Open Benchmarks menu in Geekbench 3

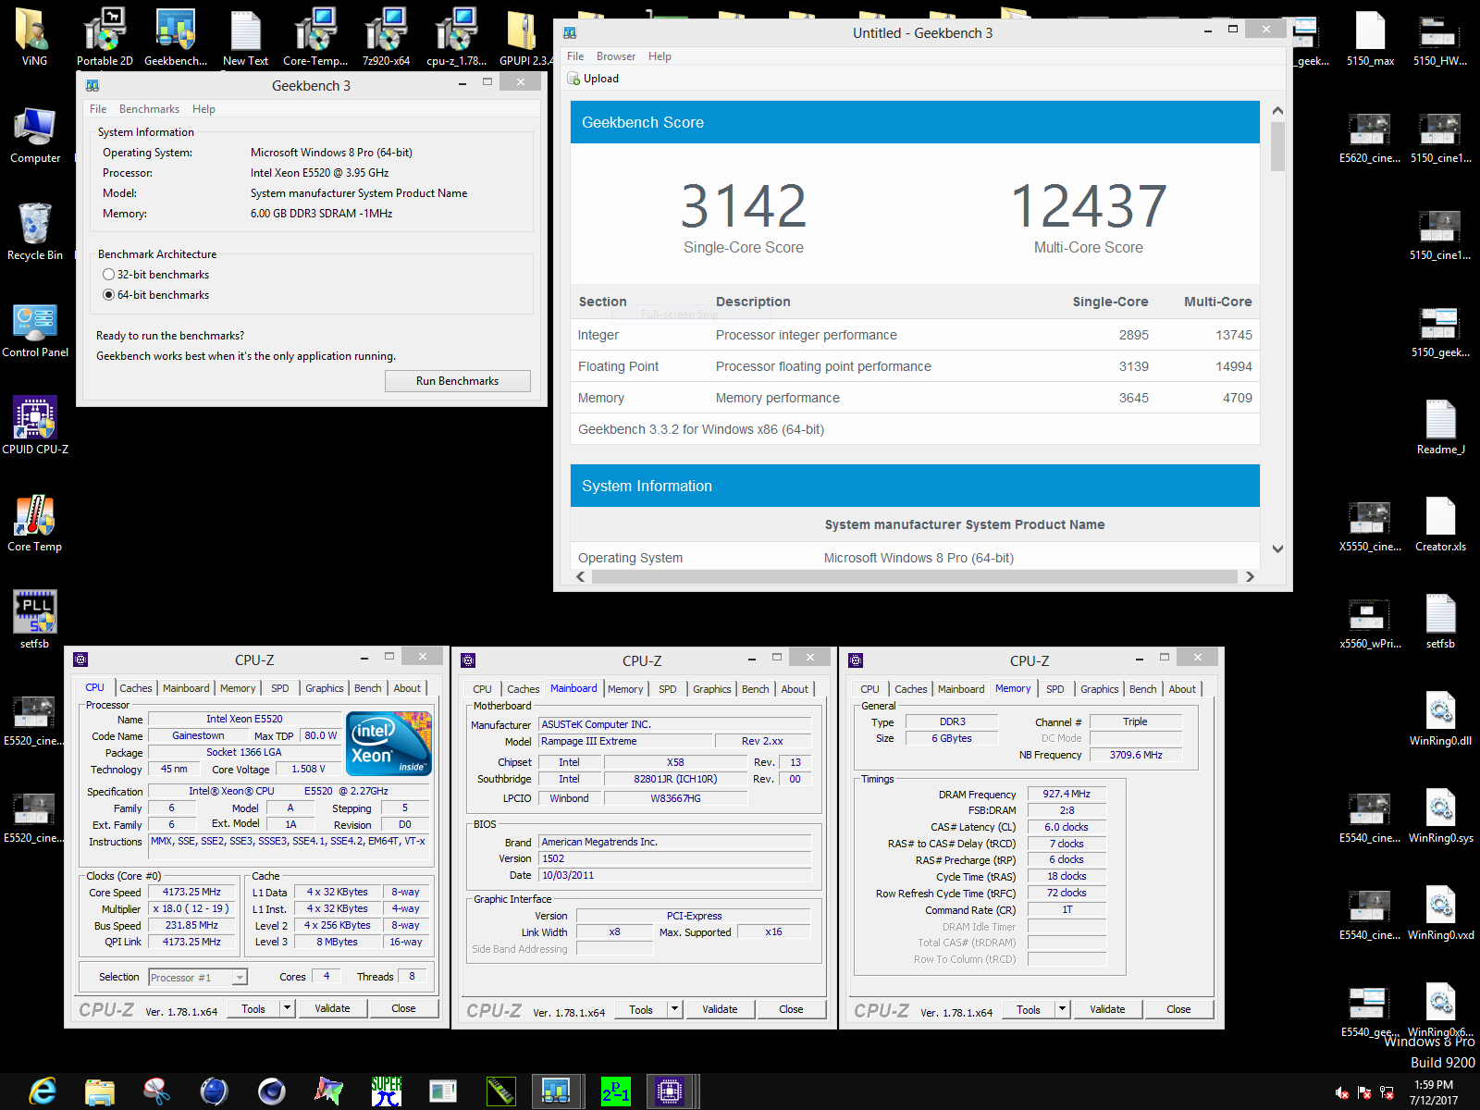point(149,109)
